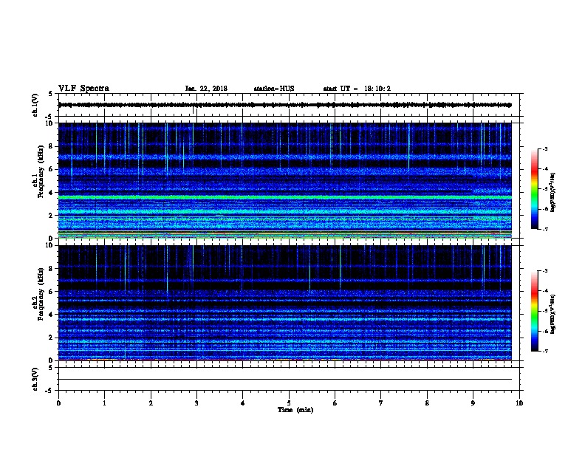Click the "2" kHz tick of ch.2 spectrogram
This screenshot has height=452, width=585.
click(51, 338)
